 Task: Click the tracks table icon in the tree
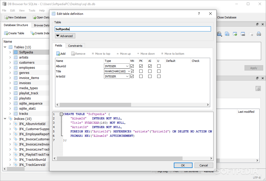click(16, 114)
